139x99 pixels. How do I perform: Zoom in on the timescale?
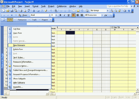112,11
